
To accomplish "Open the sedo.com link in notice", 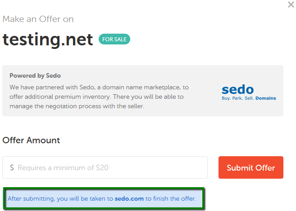I will point(129,198).
